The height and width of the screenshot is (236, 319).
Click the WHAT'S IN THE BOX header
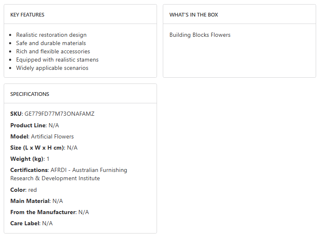pyautogui.click(x=193, y=15)
